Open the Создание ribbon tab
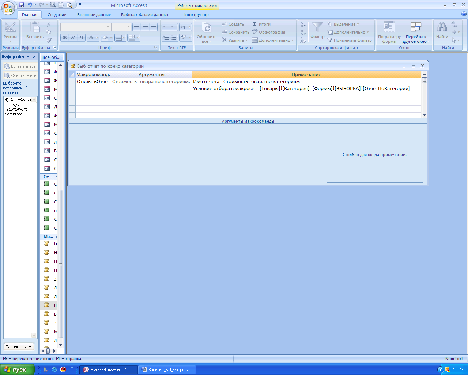The width and height of the screenshot is (468, 375). [57, 15]
